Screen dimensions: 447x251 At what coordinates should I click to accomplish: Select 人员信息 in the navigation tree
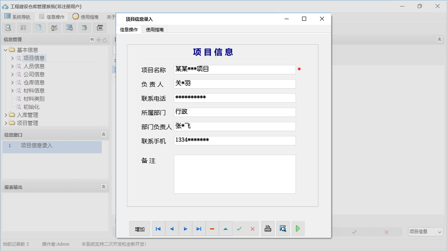tap(35, 66)
